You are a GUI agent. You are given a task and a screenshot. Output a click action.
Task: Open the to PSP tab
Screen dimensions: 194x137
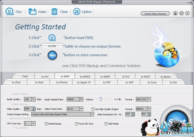tap(107, 82)
